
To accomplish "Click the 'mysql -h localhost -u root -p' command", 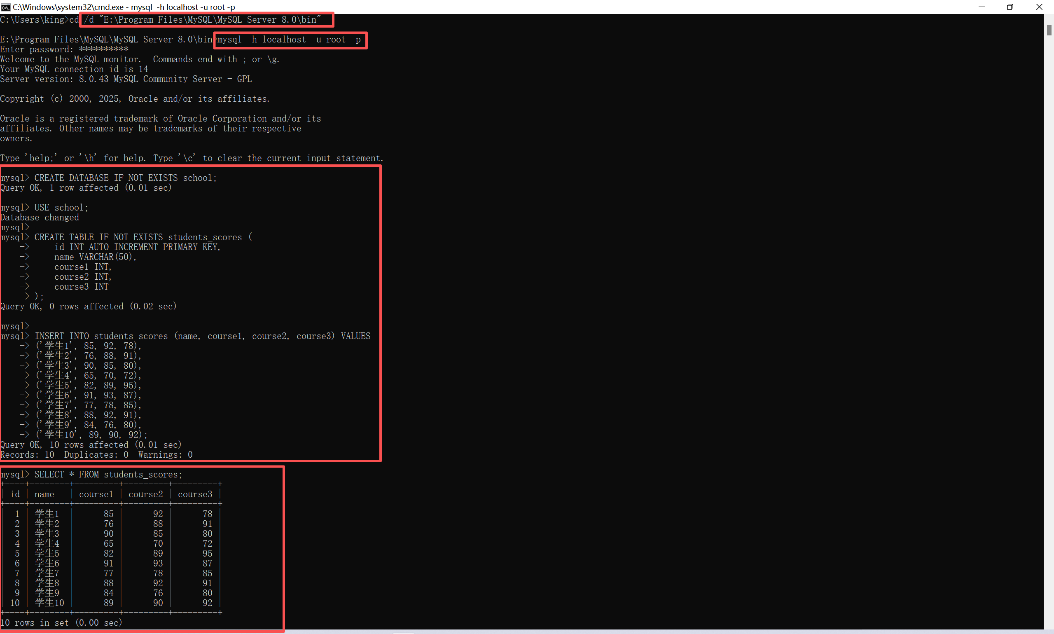I will point(289,40).
